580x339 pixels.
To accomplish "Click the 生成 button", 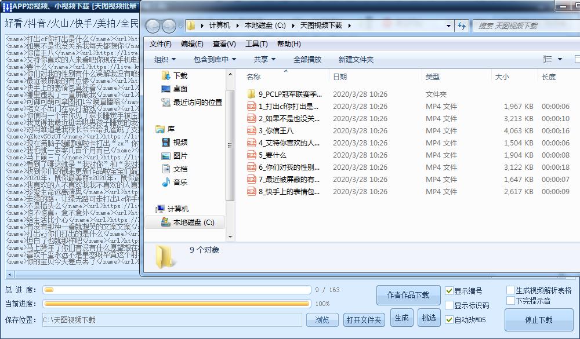I will click(x=402, y=318).
